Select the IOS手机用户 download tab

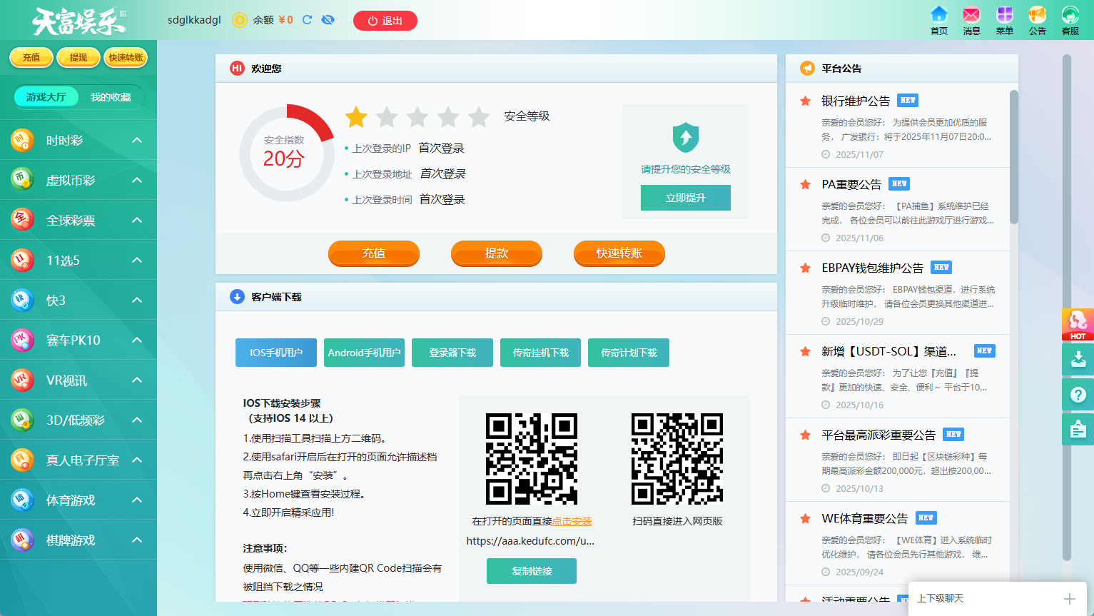click(276, 353)
